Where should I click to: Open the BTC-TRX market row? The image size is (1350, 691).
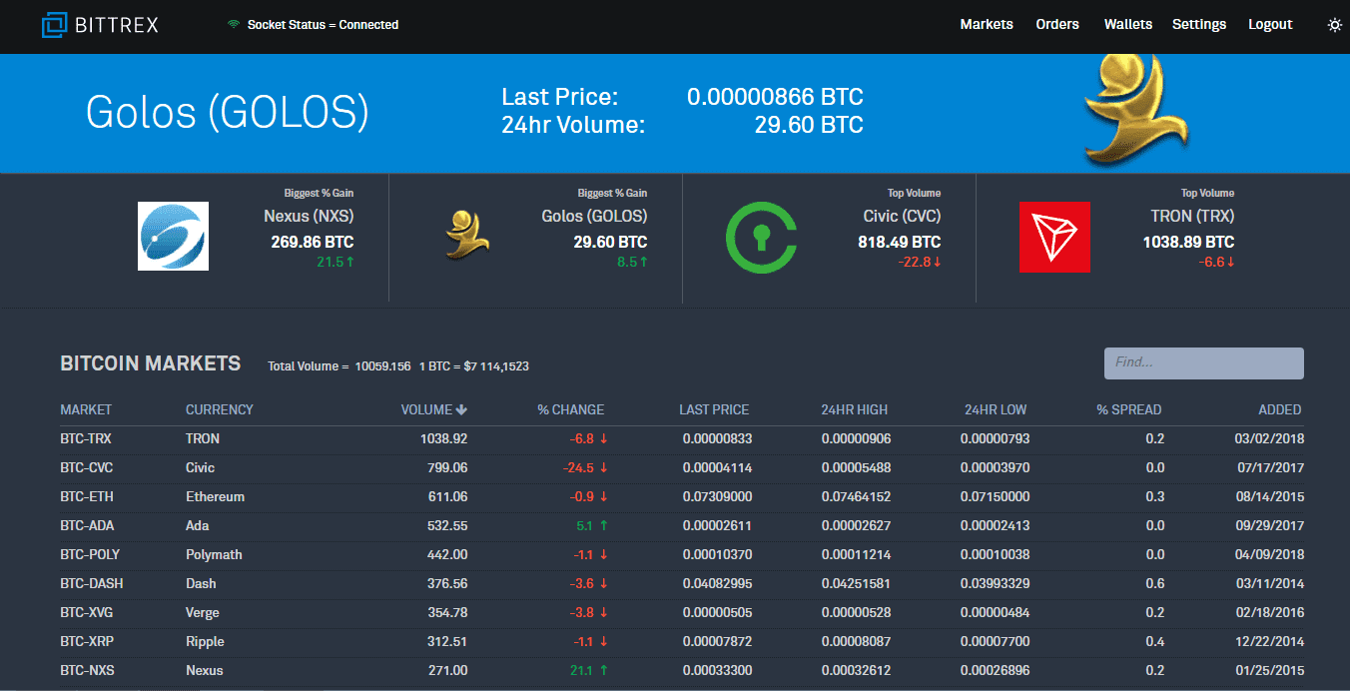point(682,438)
